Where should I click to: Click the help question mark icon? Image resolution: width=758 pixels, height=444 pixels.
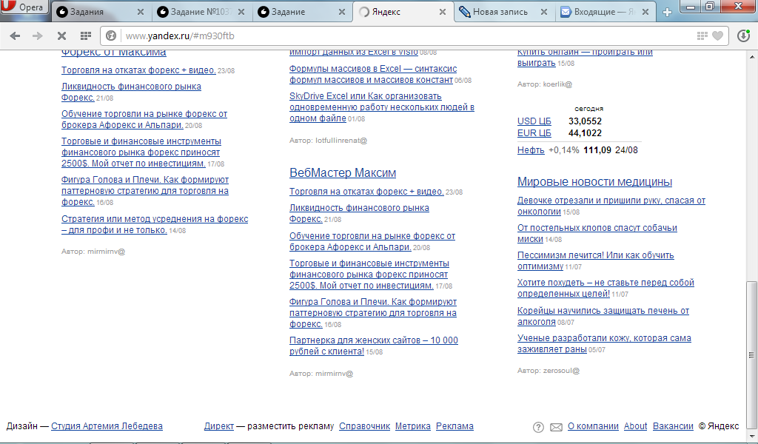click(538, 427)
